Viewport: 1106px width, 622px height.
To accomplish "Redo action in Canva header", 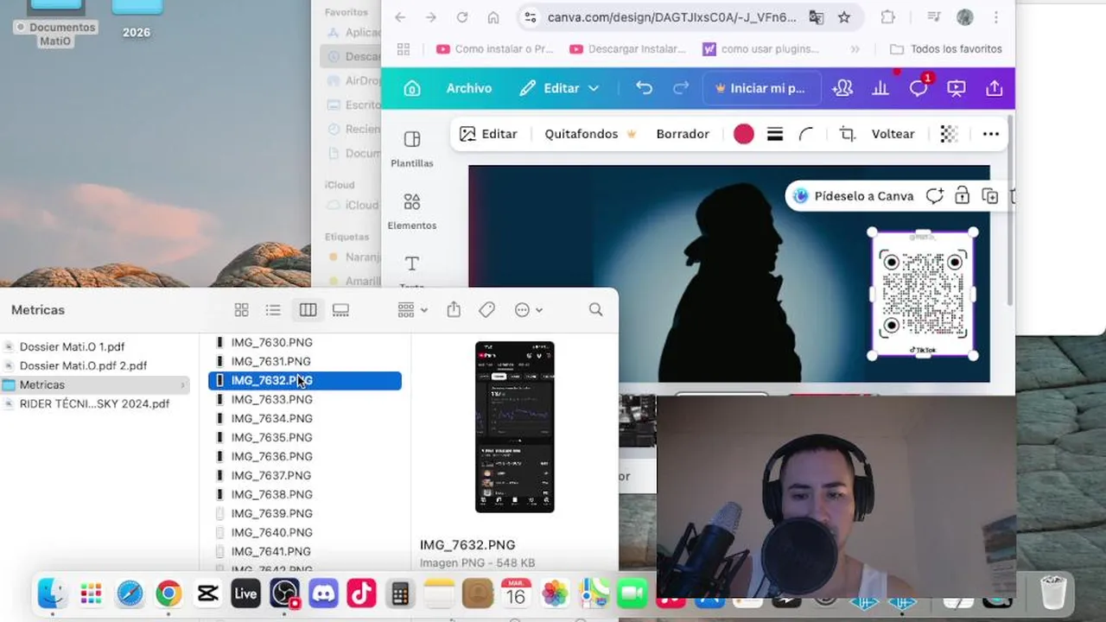I will pyautogui.click(x=681, y=88).
